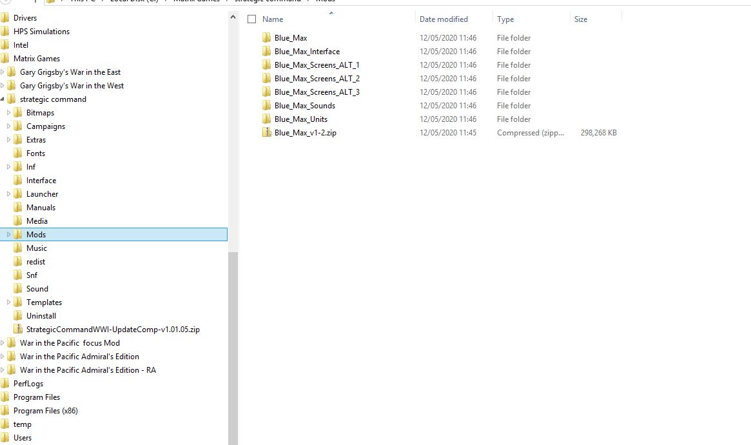Select Gary Grigsby's War in the West
Viewport: 751px width, 445px height.
72,86
